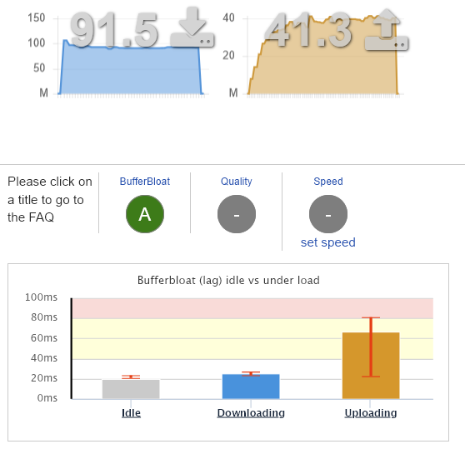Select the Downloading axis label

(x=251, y=413)
